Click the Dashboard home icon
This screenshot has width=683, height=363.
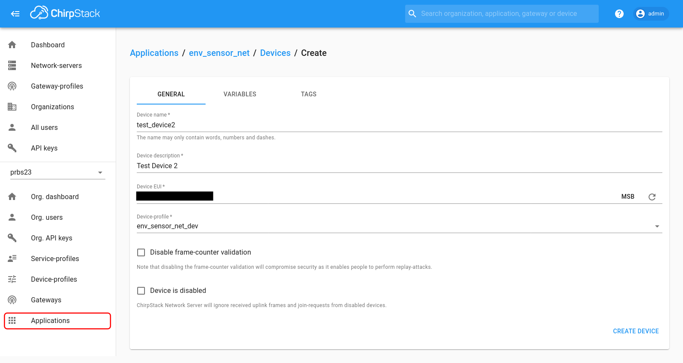tap(12, 45)
